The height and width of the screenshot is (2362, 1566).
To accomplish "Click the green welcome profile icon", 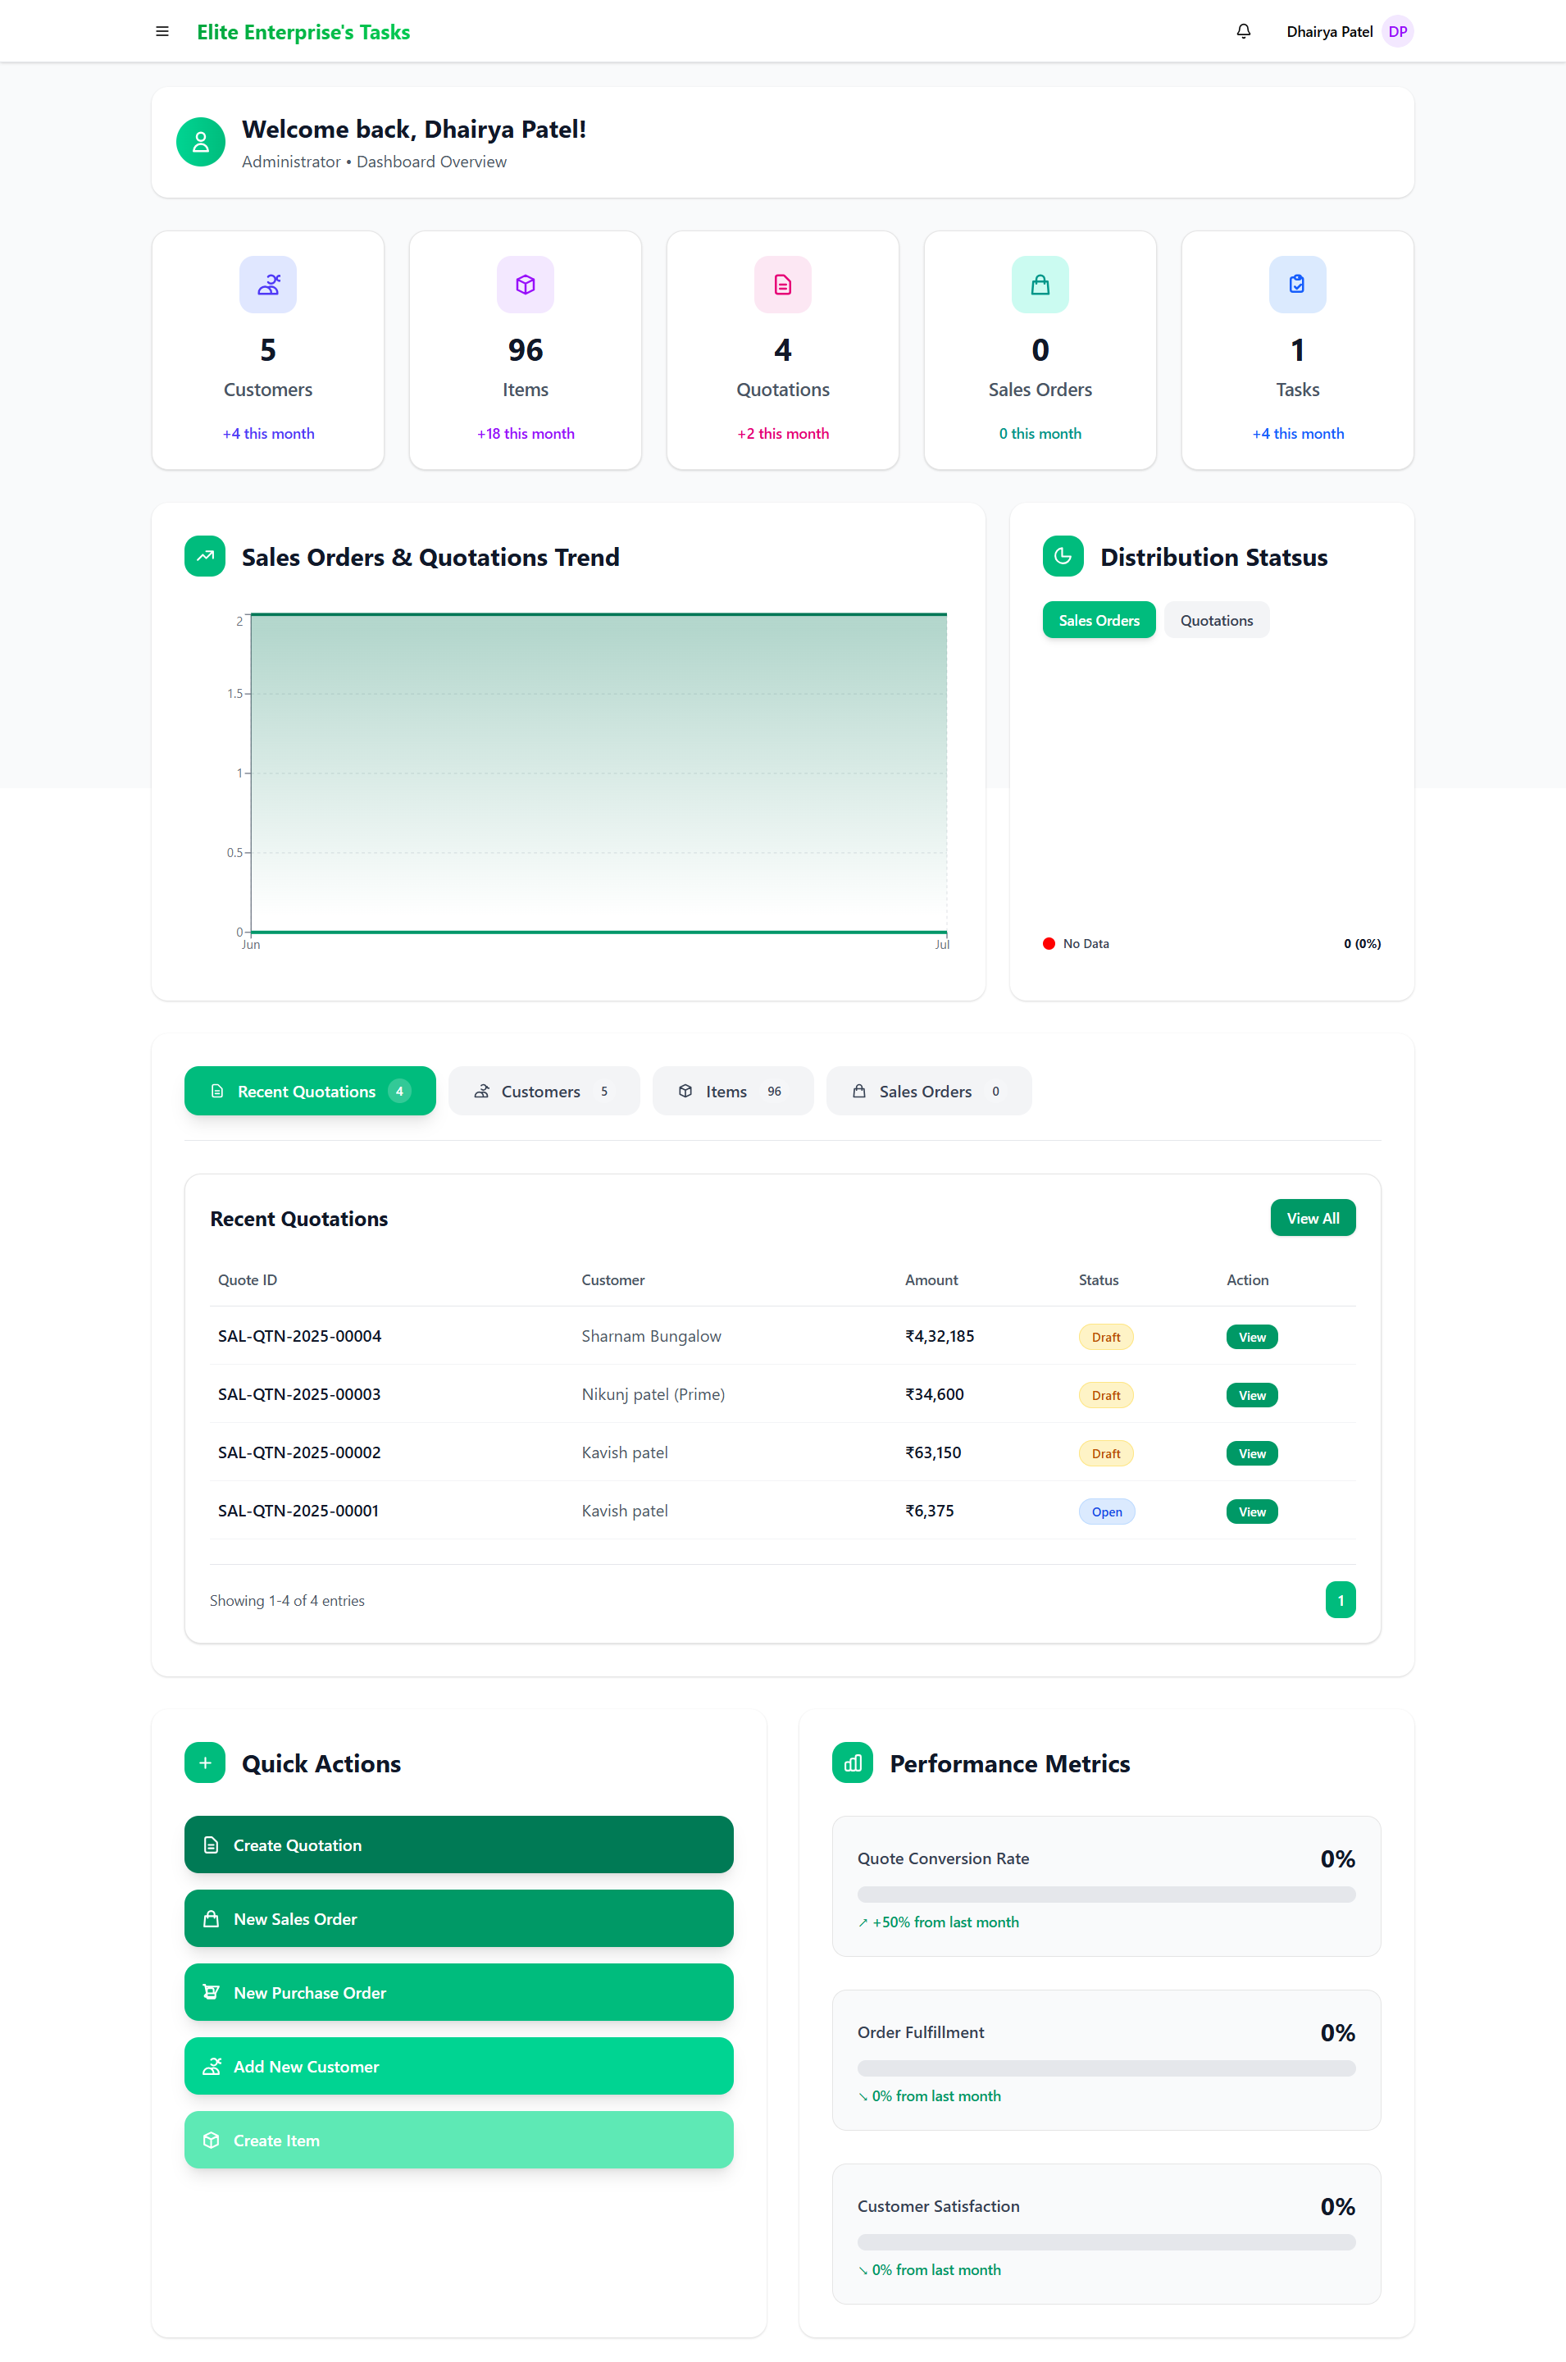I will (x=201, y=142).
